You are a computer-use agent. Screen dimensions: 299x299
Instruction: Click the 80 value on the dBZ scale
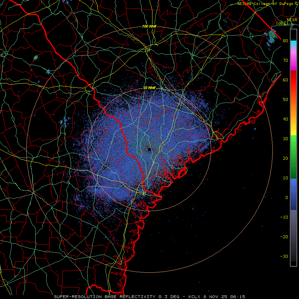pyautogui.click(x=285, y=41)
